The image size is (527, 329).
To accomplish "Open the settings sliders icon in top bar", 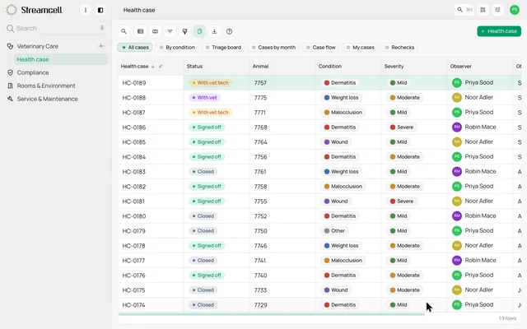I will pyautogui.click(x=497, y=10).
